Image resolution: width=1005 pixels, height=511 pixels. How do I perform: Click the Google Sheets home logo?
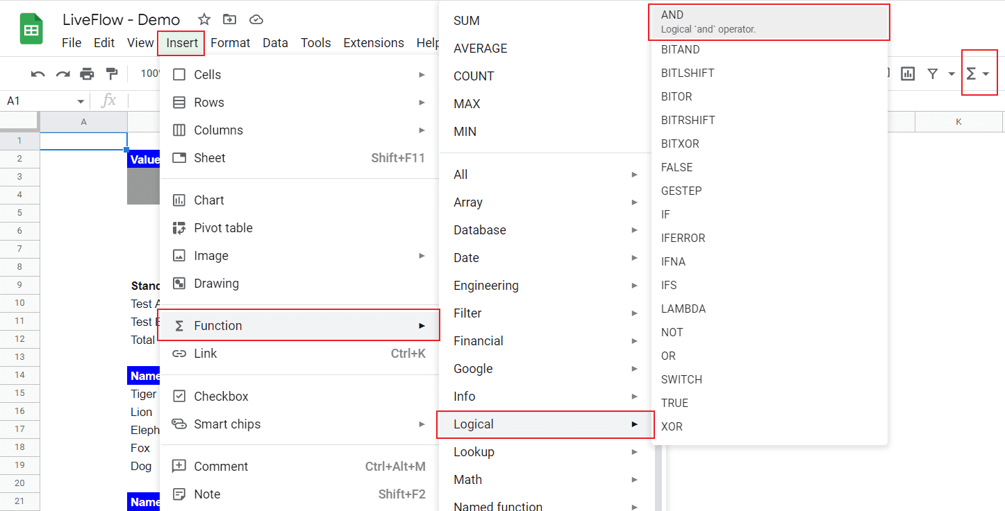tap(31, 29)
